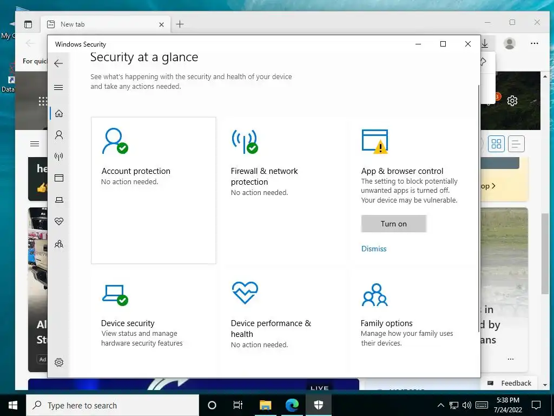Expand the Windows Security hamburger menu

tap(58, 87)
